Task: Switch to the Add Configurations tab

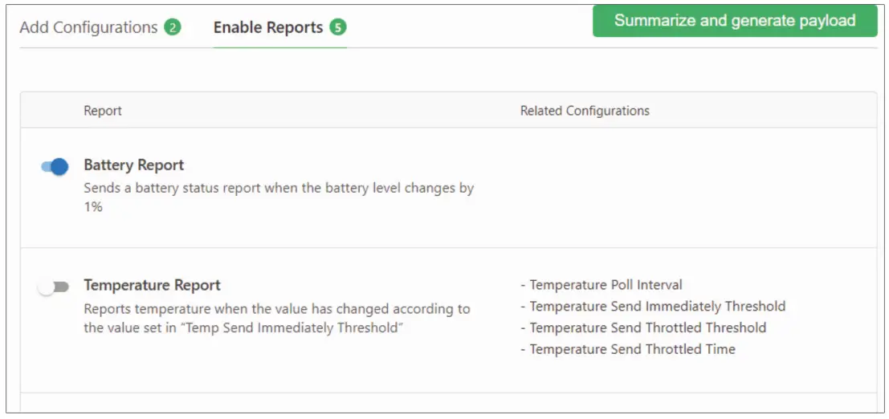Action: pos(88,27)
